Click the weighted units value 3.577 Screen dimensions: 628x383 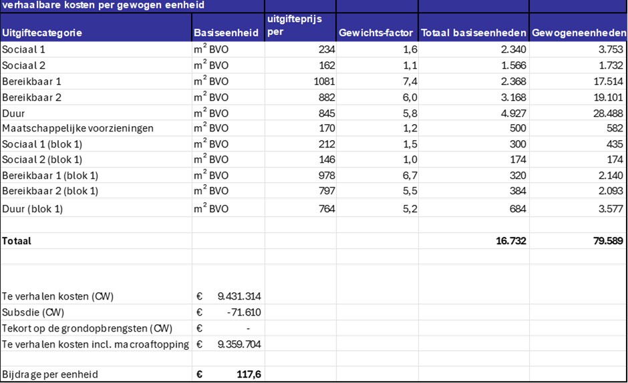point(611,208)
